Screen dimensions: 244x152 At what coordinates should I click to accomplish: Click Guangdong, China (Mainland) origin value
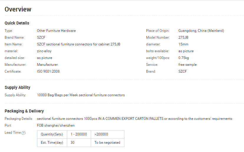tap(201, 31)
